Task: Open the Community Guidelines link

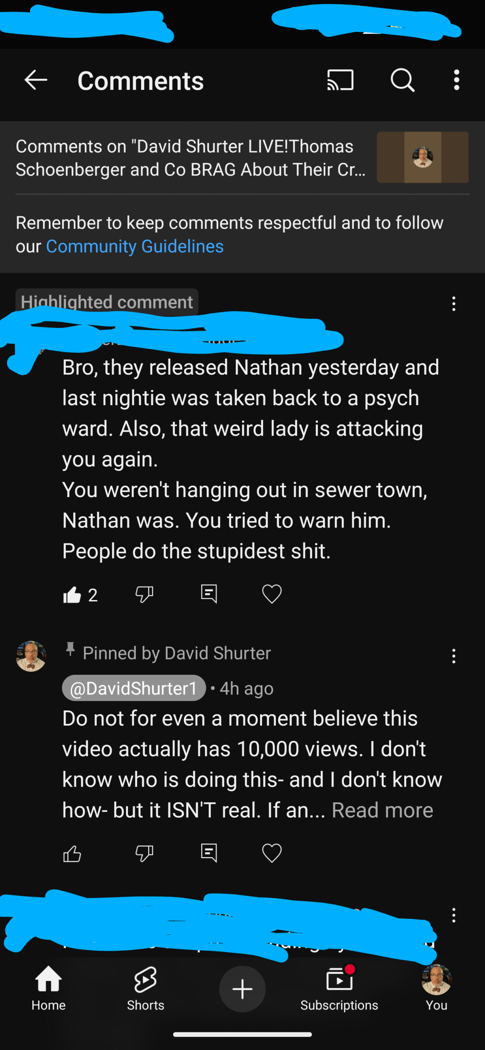Action: click(135, 247)
